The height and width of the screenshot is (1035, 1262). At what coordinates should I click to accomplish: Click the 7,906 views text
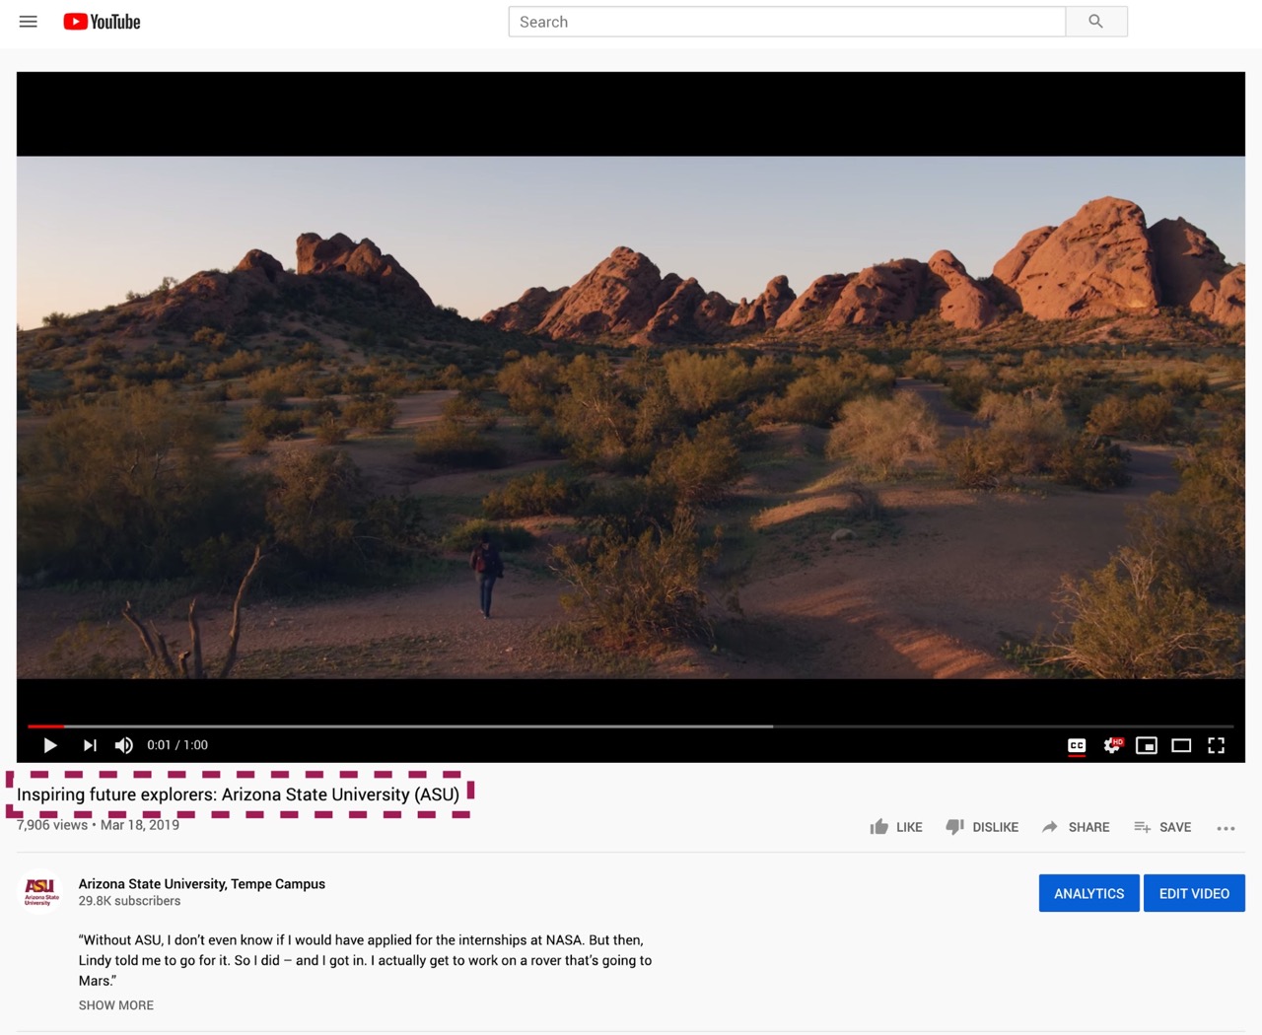pyautogui.click(x=52, y=825)
